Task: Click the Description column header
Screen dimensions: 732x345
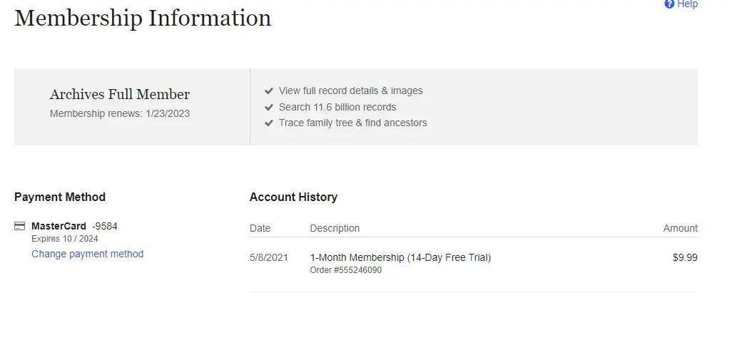Action: point(335,228)
